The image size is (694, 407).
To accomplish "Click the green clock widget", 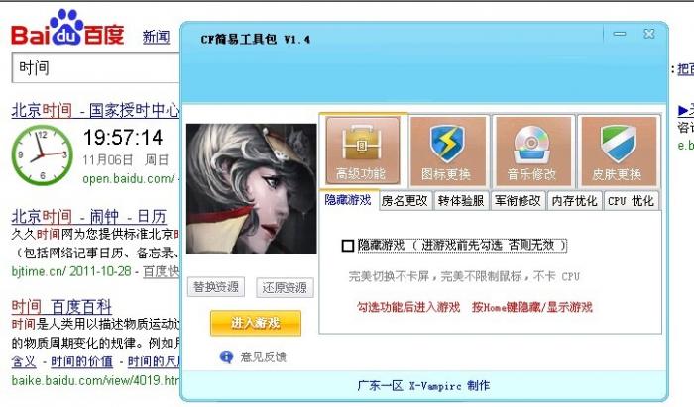I will [42, 154].
